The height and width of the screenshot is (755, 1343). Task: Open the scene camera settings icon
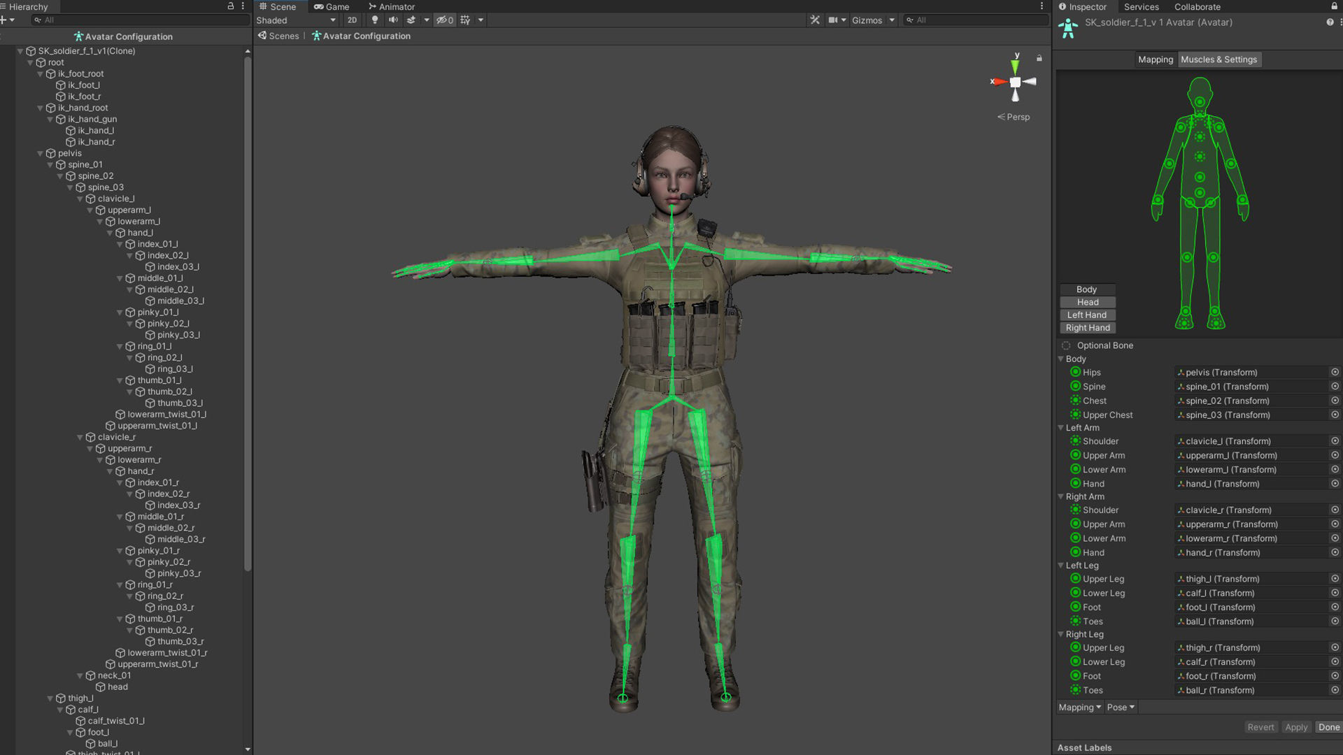coord(832,20)
